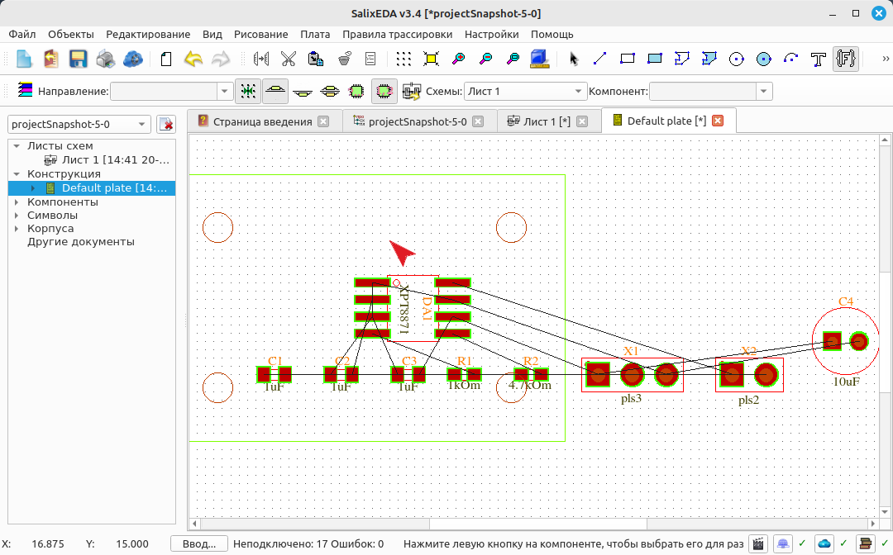
Task: Click the schematic-to-board transfer icon
Action: [x=411, y=91]
